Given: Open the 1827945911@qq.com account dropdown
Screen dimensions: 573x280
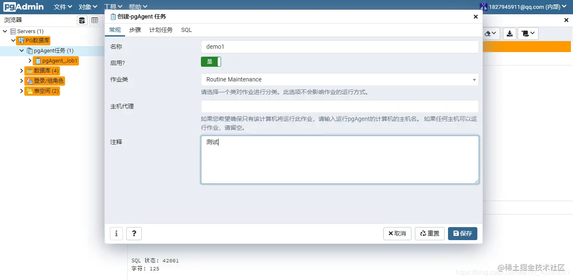Looking at the screenshot, I should (524, 6).
